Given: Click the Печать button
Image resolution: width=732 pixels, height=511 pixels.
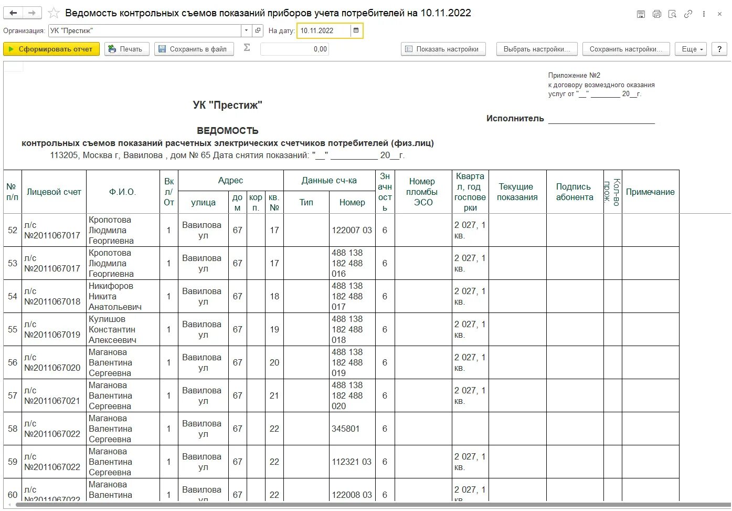Looking at the screenshot, I should coord(127,49).
